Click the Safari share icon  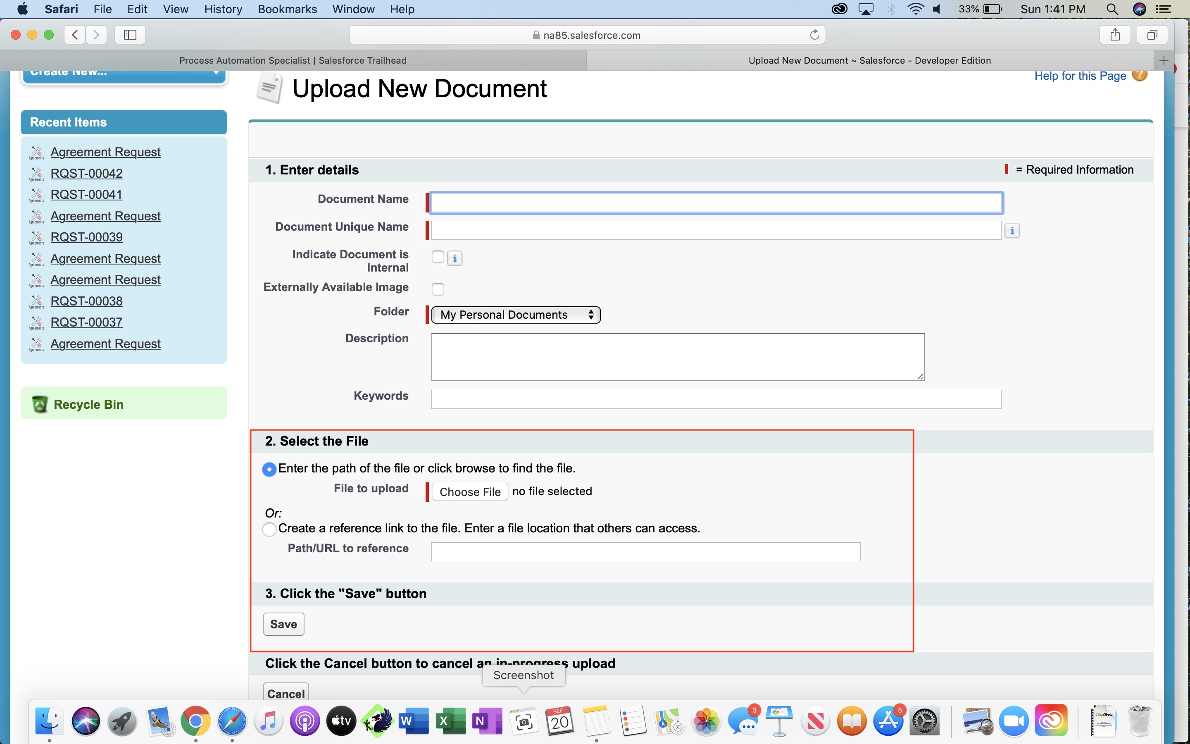(1115, 35)
